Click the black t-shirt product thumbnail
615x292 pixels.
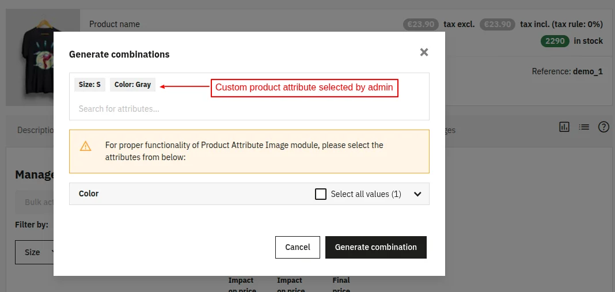coord(43,58)
